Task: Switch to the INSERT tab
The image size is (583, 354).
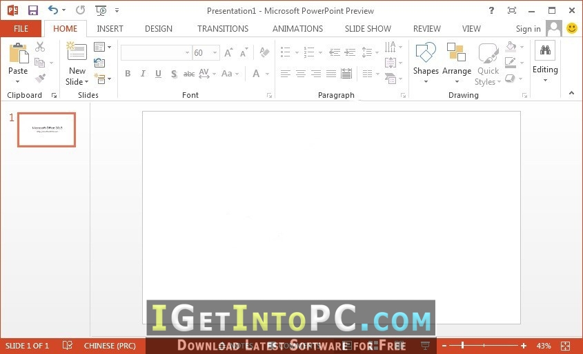Action: click(110, 28)
